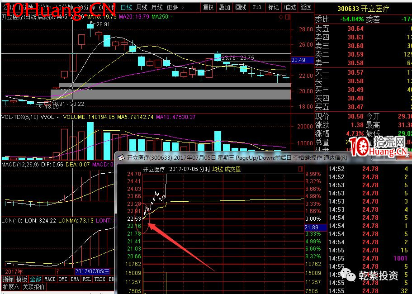Image resolution: width=412 pixels, height=294 pixels.
Task: Click the 现价 30.58 current price
Action: point(355,116)
